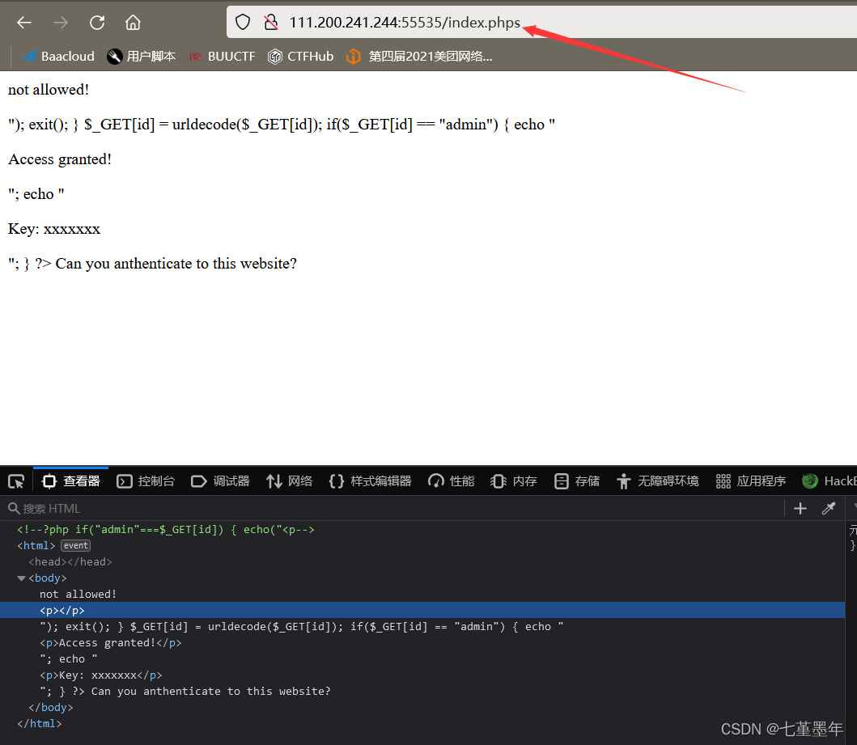Reload the current page
The image size is (857, 745).
[97, 23]
